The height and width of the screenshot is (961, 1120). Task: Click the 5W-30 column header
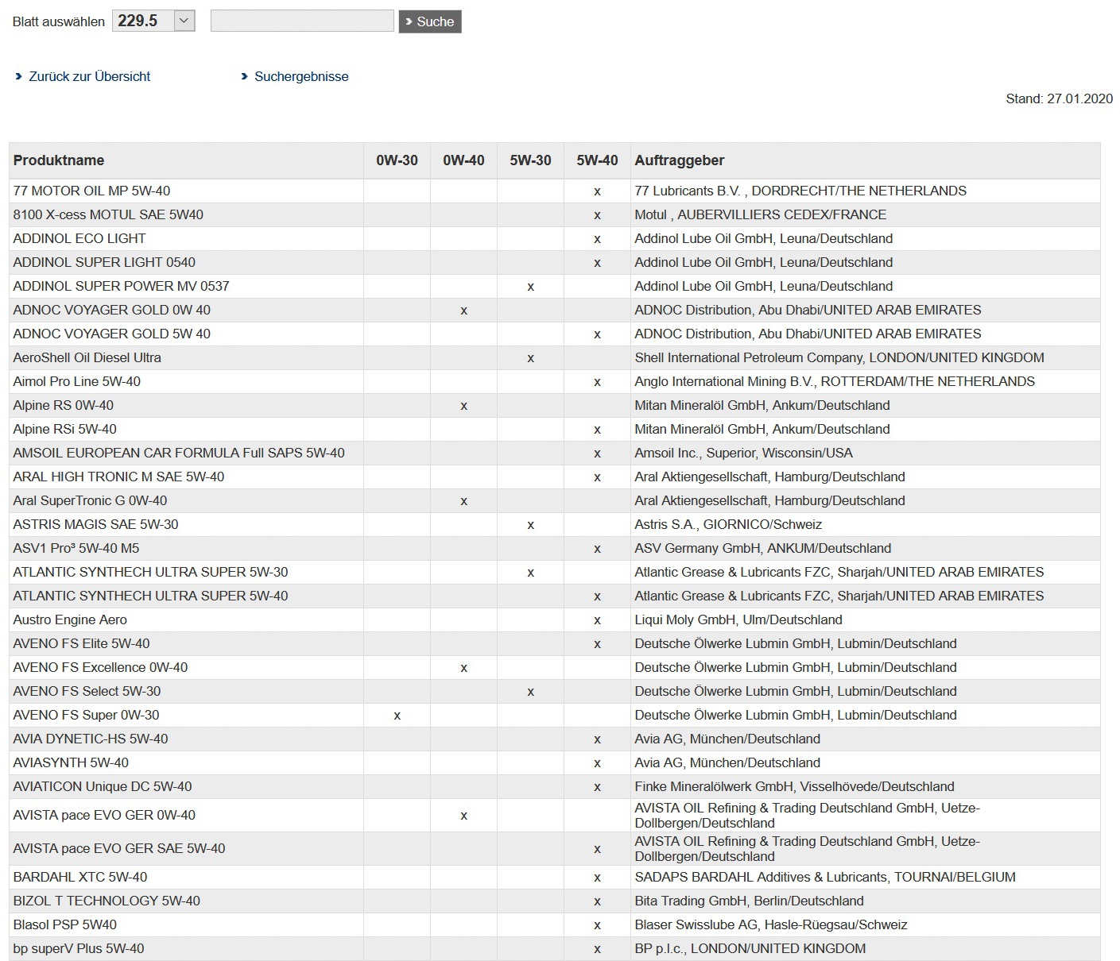pos(530,160)
